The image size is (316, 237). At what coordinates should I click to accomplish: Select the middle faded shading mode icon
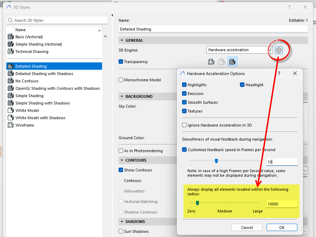[x=222, y=62]
